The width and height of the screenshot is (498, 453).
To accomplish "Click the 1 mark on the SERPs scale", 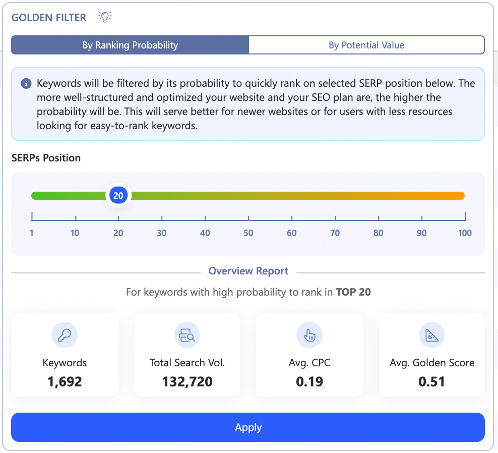I will point(31,233).
